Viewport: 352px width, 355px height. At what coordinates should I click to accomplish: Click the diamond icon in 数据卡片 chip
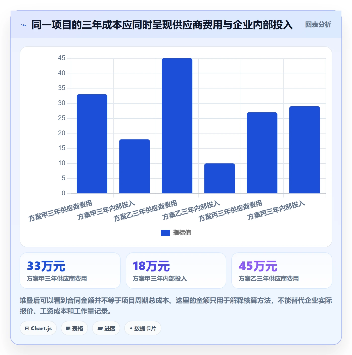131,328
